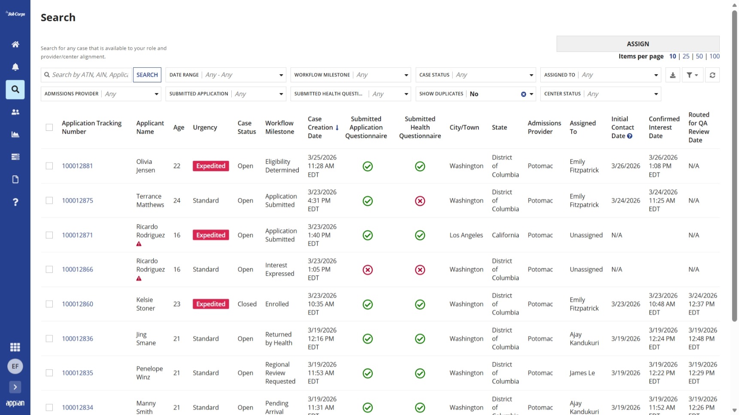Sort by Workflow Milestone column header

[279, 127]
